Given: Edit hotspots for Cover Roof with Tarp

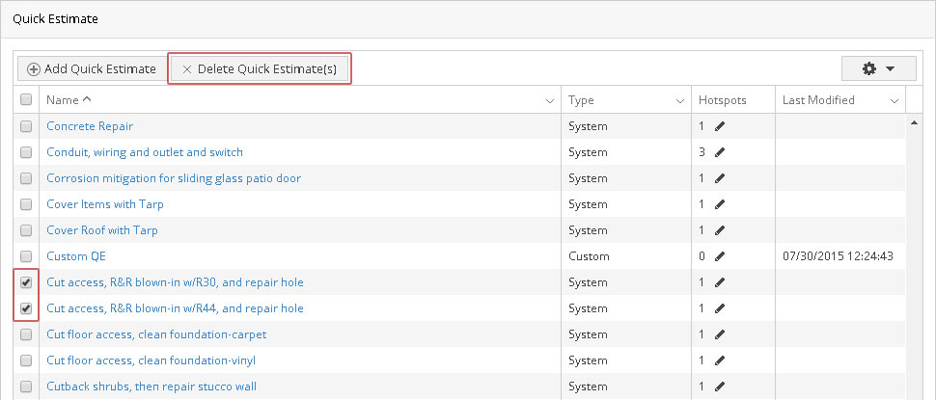Looking at the screenshot, I should click(719, 230).
